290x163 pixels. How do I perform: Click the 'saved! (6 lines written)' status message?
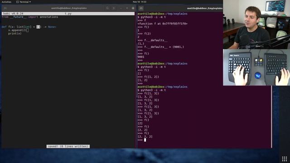[x=68, y=146]
